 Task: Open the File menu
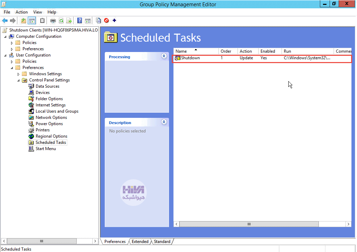click(7, 12)
